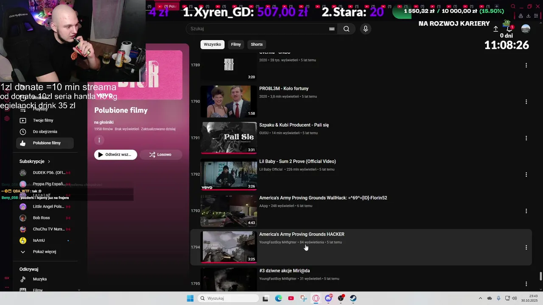Open ChuChu TV Nursery subscription

tap(45, 229)
